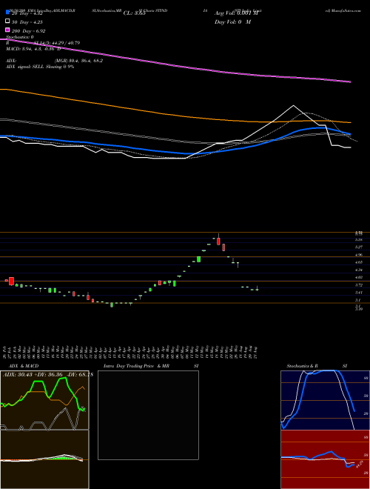The height and width of the screenshot is (489, 370).
Task: Click the 5.27 price axis label
Action: pyautogui.click(x=359, y=247)
